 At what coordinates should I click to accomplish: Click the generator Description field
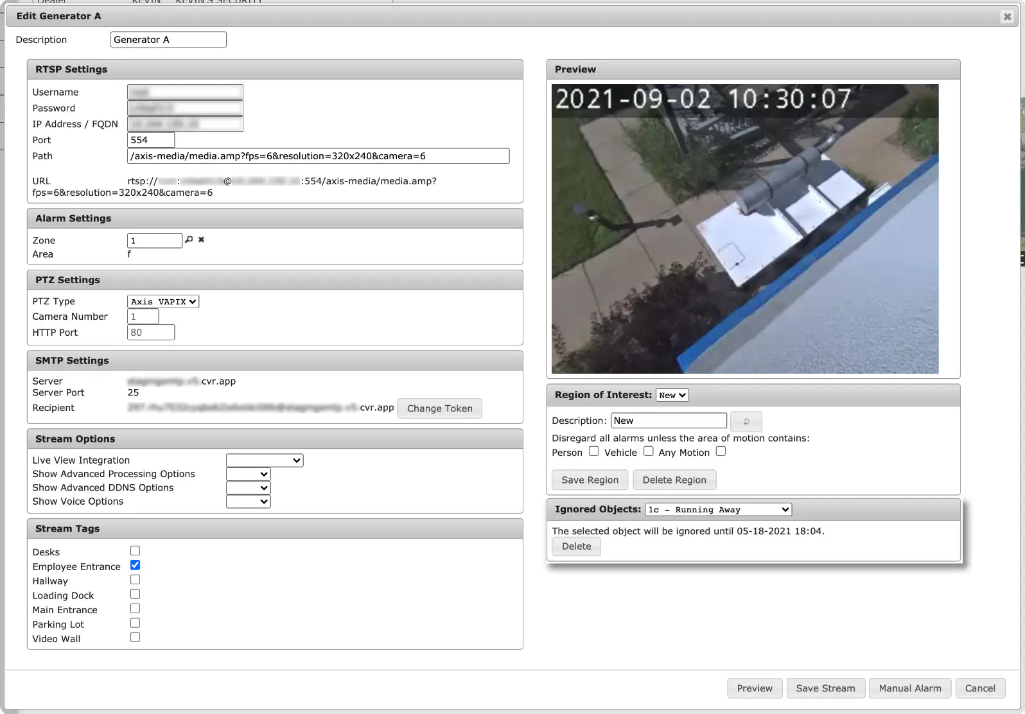(168, 40)
